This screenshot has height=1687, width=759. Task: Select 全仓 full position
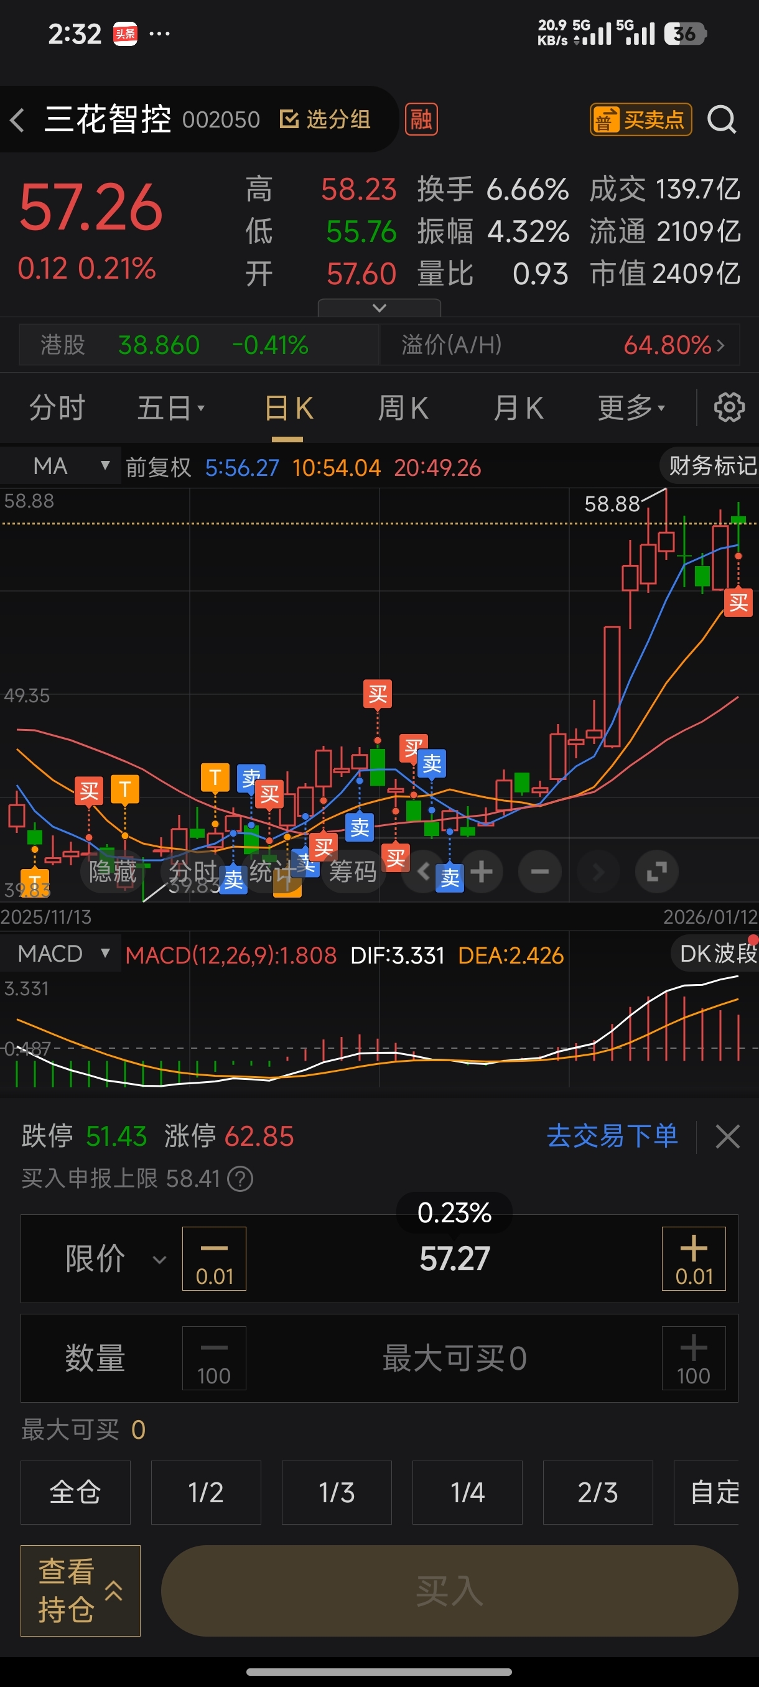pyautogui.click(x=75, y=1492)
